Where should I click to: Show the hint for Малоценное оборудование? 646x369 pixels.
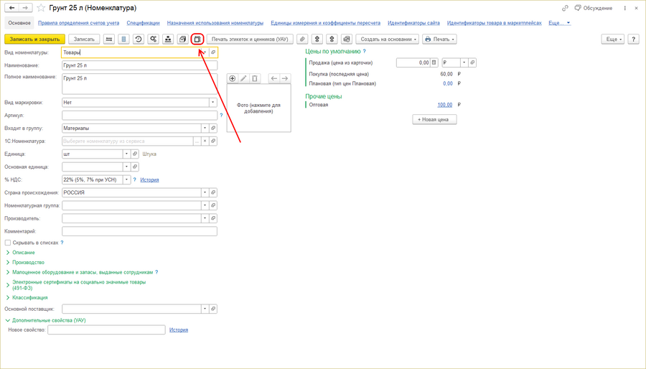156,272
